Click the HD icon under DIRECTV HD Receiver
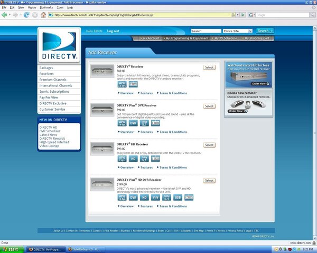The image size is (317, 253). 133,159
